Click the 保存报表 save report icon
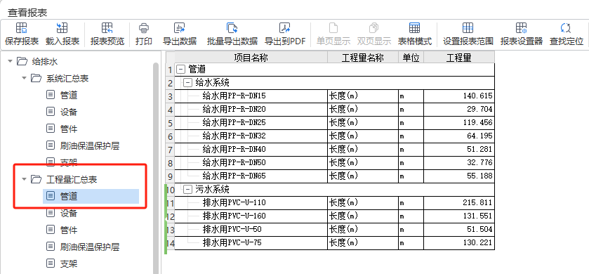This screenshot has height=274, width=589. click(x=22, y=28)
